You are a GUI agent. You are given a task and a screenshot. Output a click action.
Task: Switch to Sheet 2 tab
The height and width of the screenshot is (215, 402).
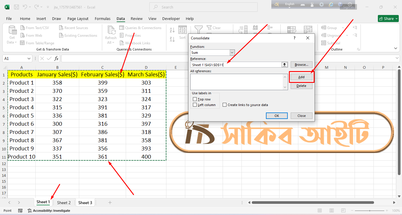(64, 203)
